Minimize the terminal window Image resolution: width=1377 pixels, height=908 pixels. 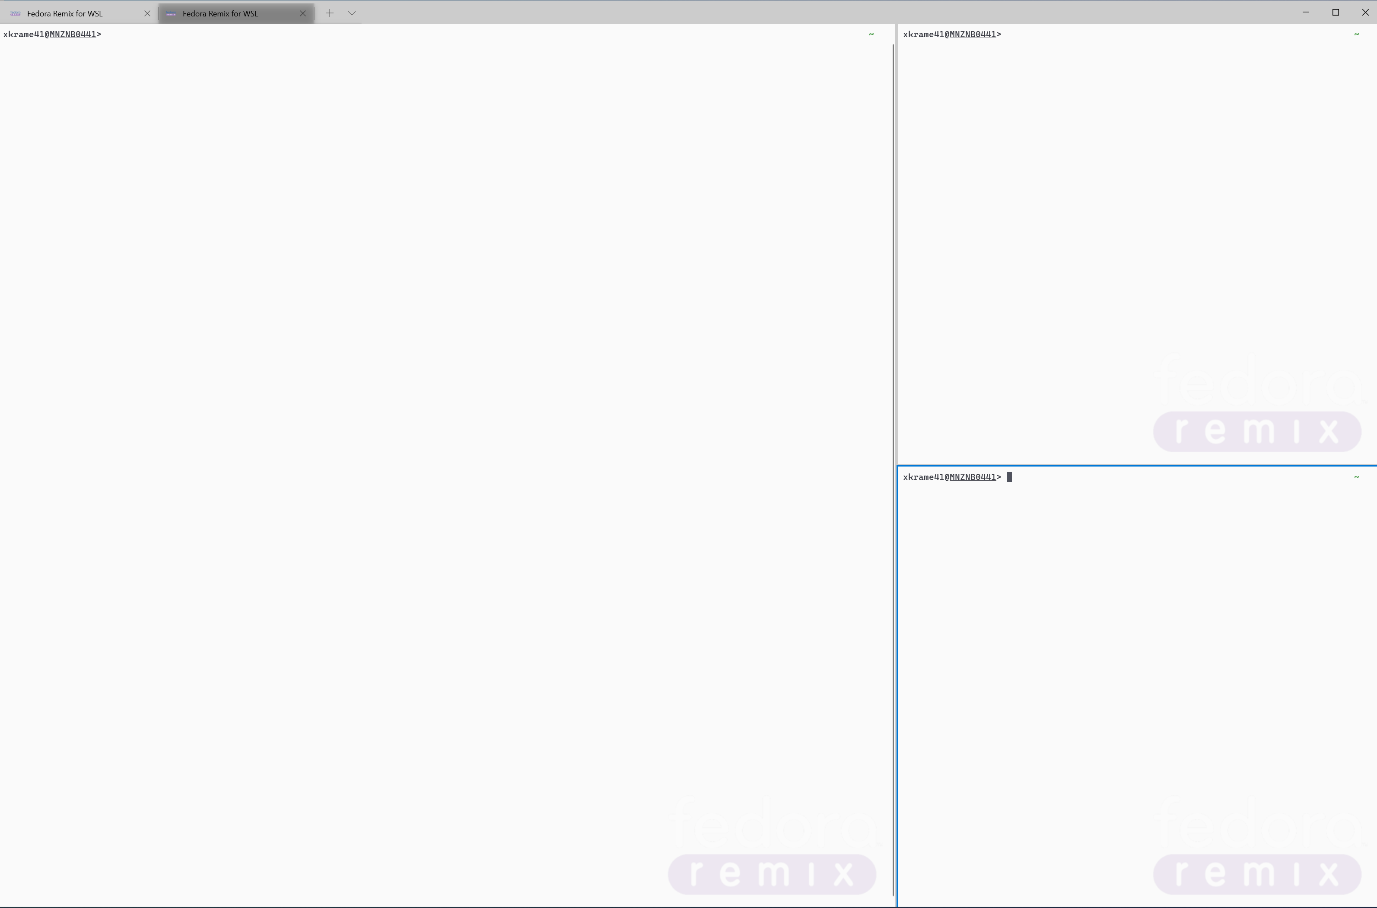(x=1306, y=12)
